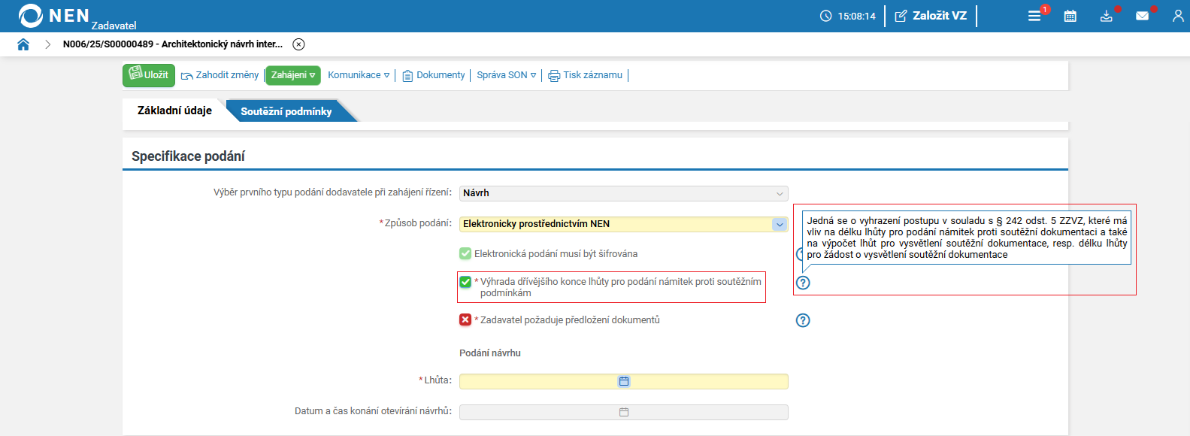Open the user profile icon
Screen dimensions: 1190x436
(1178, 16)
